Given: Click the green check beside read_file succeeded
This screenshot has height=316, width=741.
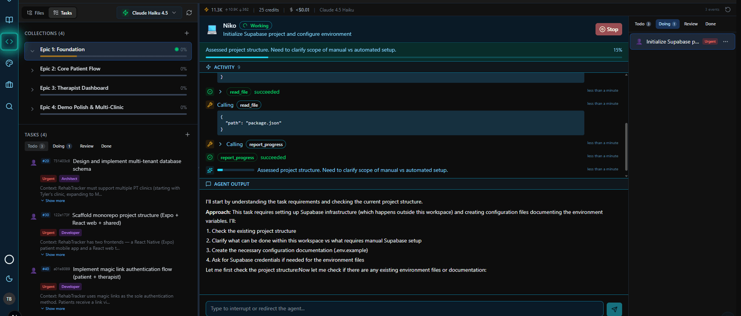Looking at the screenshot, I should (210, 92).
